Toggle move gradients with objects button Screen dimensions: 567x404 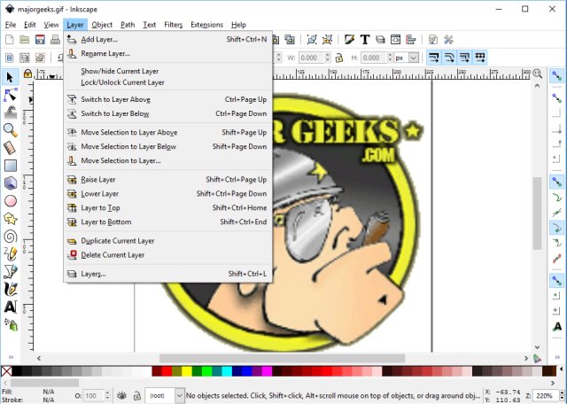[x=464, y=58]
